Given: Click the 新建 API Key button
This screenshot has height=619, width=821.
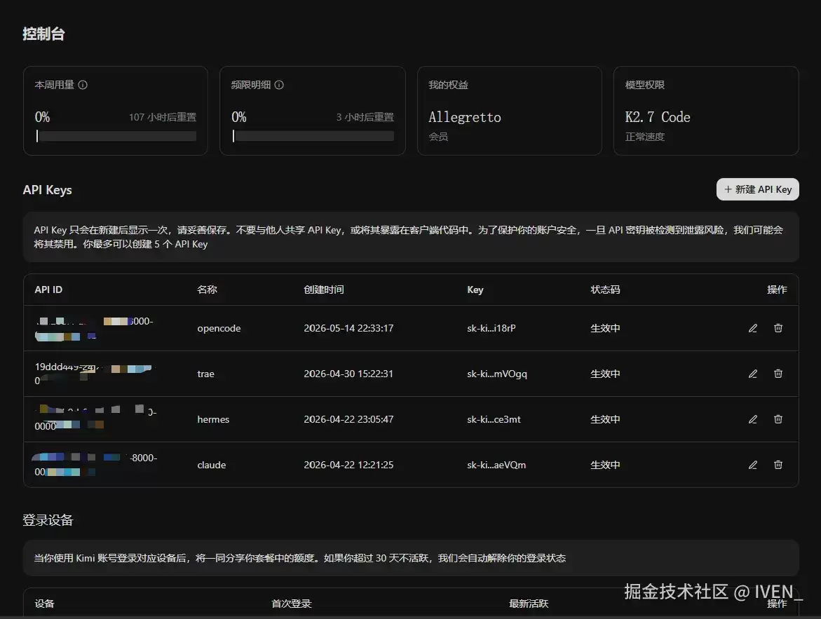Looking at the screenshot, I should click(x=758, y=189).
